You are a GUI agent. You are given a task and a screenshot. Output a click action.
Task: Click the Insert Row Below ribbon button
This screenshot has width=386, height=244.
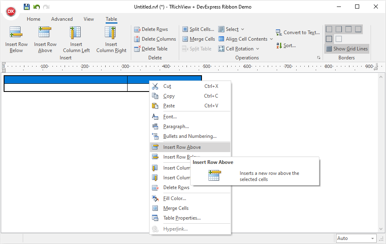tap(16, 40)
